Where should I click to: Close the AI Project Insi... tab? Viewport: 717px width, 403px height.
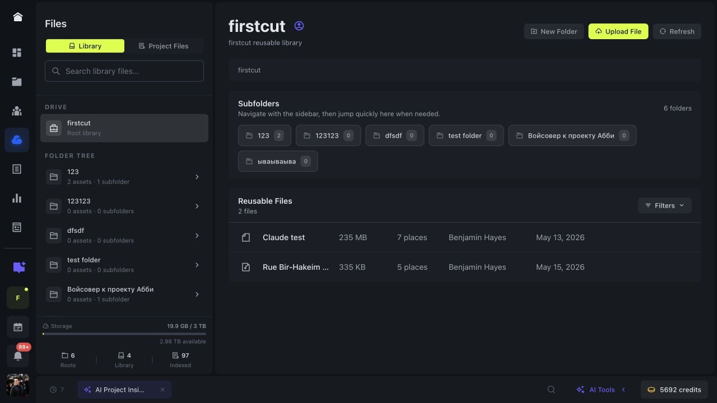click(x=162, y=390)
